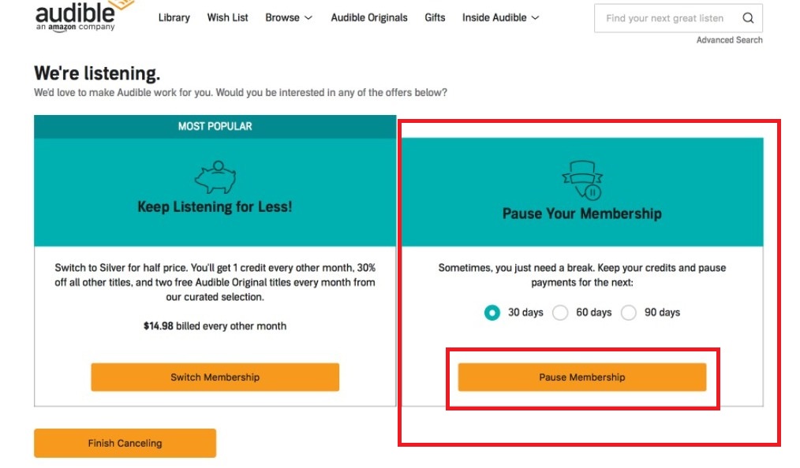Open the Advanced Search link

coord(729,40)
